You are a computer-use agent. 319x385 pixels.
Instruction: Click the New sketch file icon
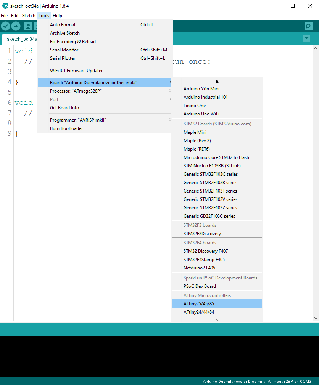click(x=28, y=26)
